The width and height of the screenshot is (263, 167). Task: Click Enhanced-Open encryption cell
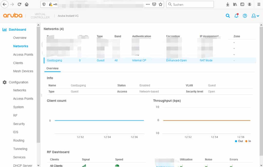pos(176,60)
